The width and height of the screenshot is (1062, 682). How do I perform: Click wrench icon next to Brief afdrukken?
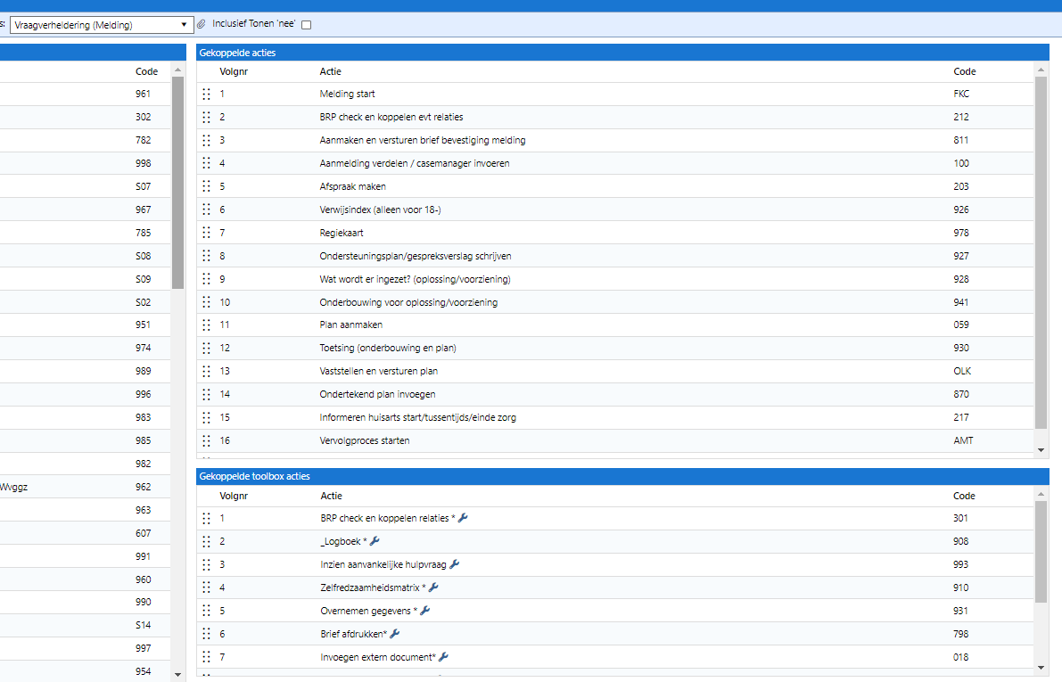click(x=395, y=634)
